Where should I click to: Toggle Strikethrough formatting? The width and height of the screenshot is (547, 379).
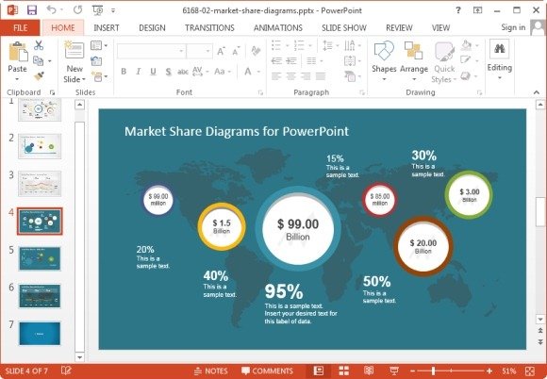click(182, 72)
